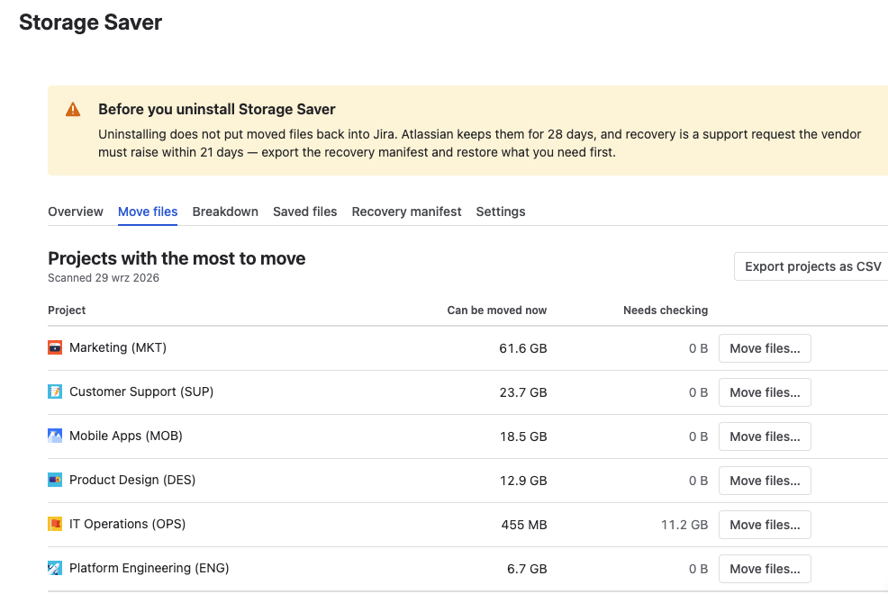Click the 18.5 GB value
This screenshot has height=594, width=888.
pos(522,436)
